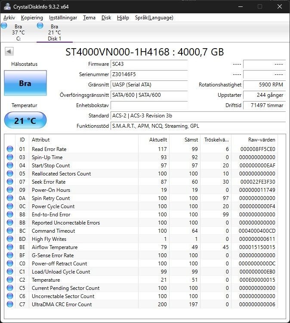Click the C: drive status orb icon
The image size is (290, 323).
tap(4, 26)
